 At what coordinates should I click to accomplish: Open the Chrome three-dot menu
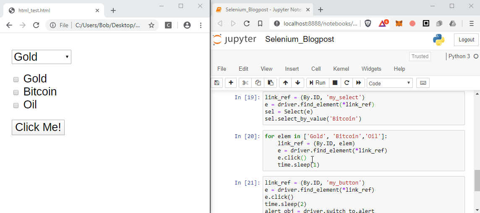coord(201,26)
